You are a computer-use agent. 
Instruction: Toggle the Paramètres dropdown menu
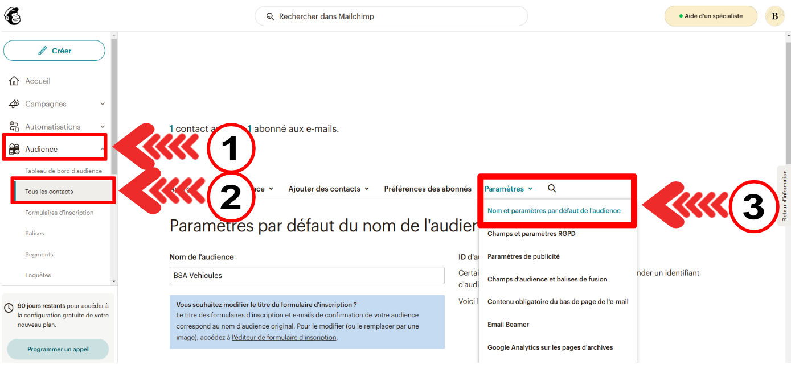click(508, 189)
